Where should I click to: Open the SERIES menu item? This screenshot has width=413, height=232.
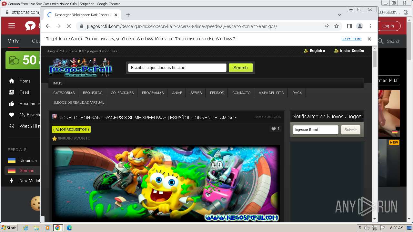(x=196, y=93)
